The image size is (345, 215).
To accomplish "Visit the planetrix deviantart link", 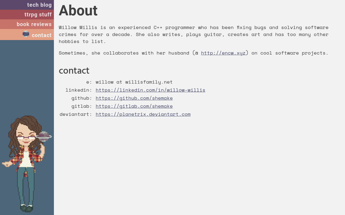I will point(143,114).
